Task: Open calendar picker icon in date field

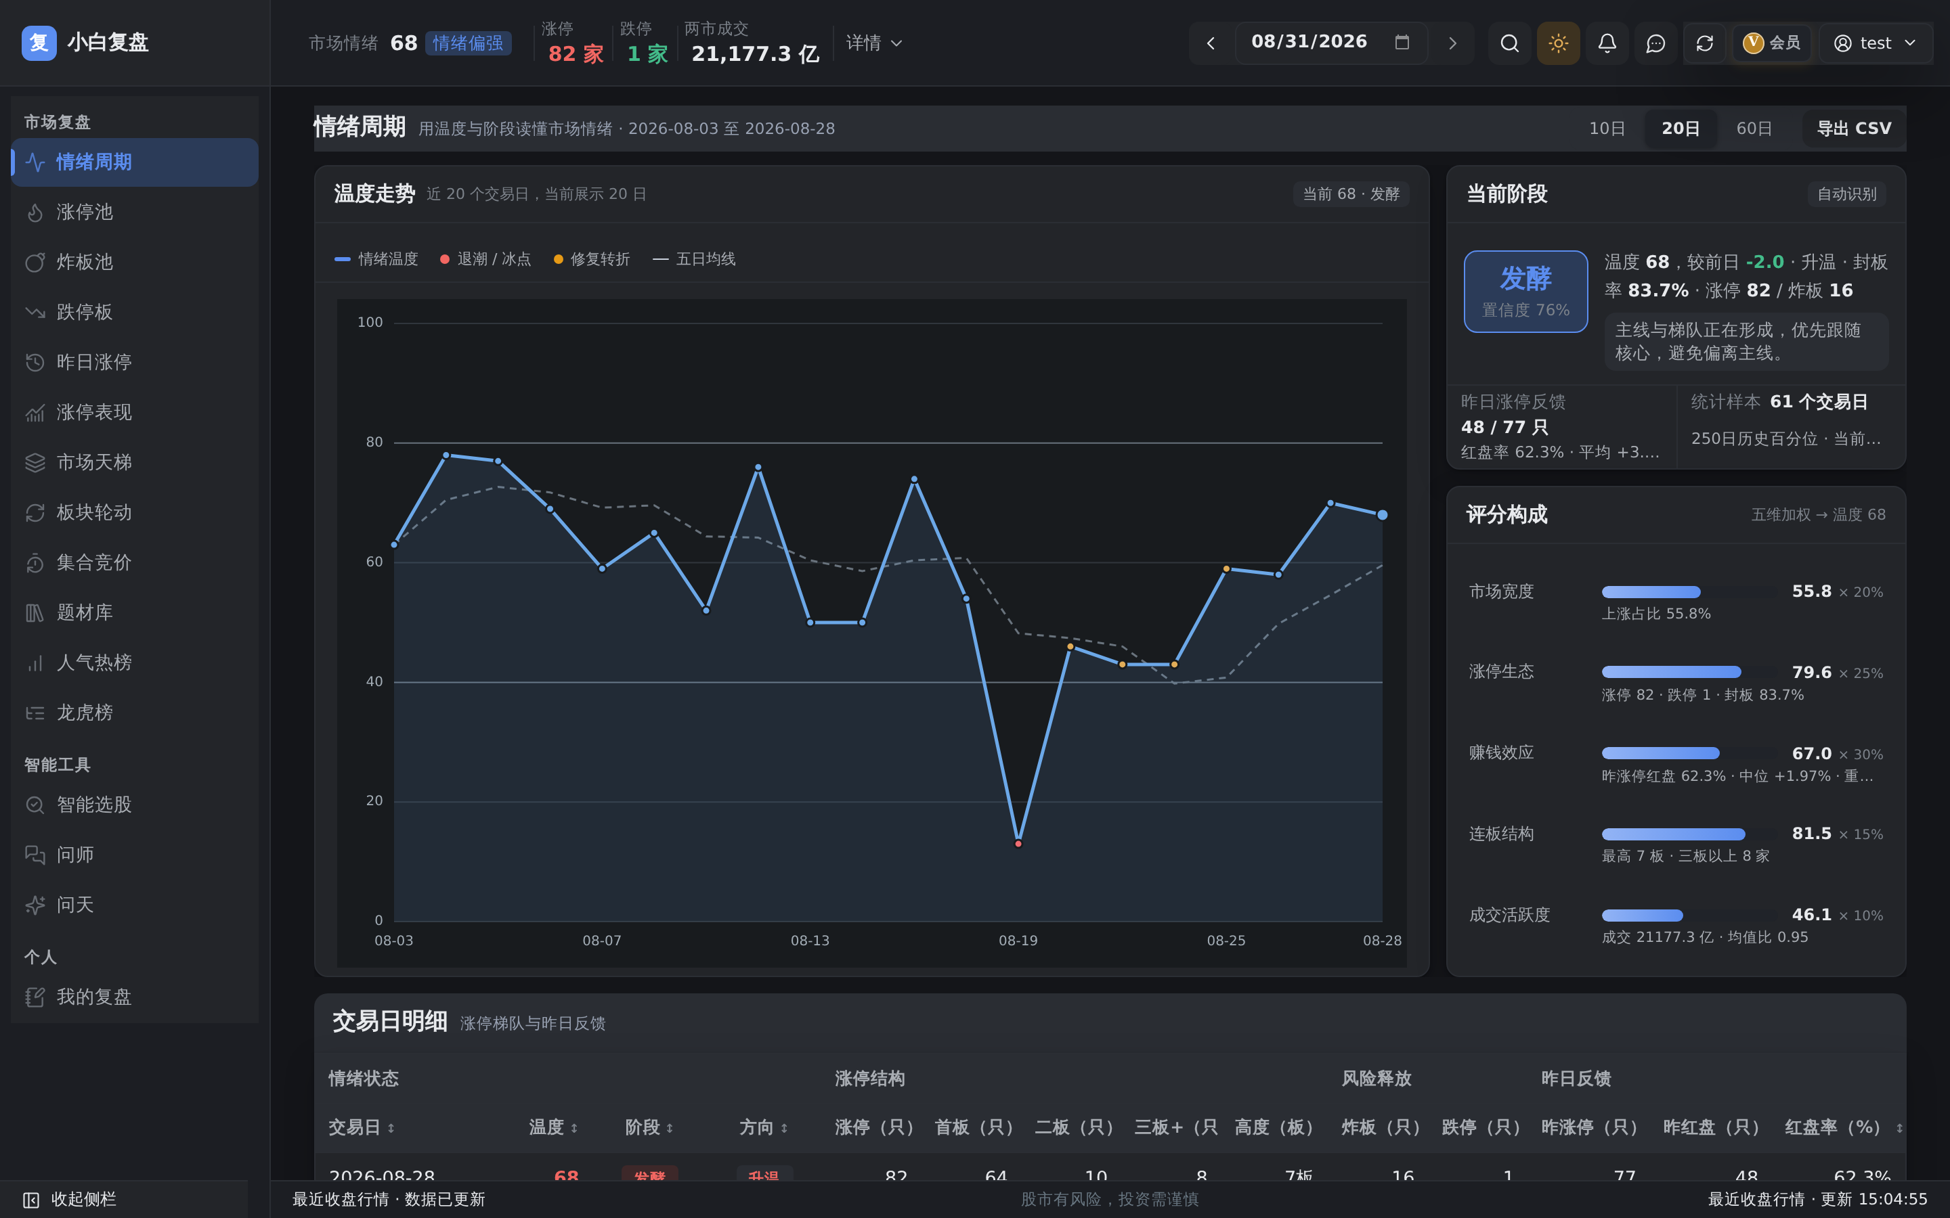Action: coord(1402,42)
